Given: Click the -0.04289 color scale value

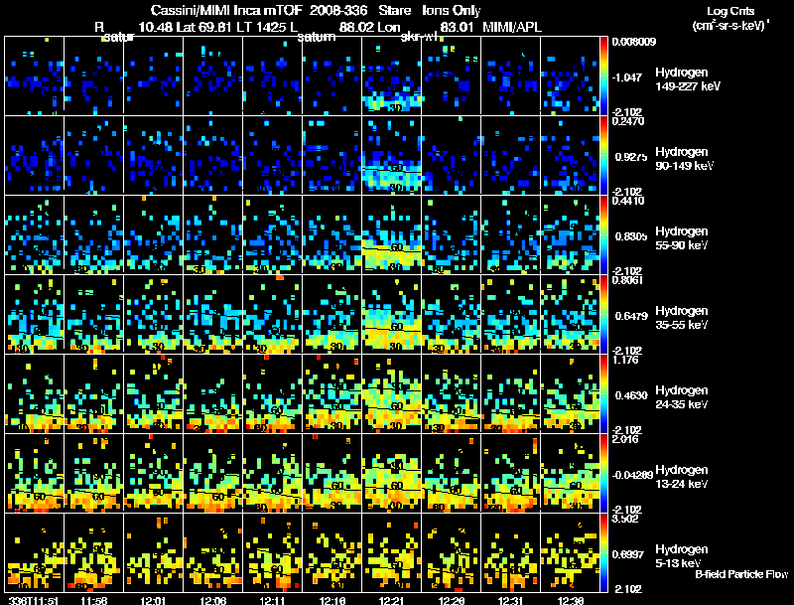Looking at the screenshot, I should 632,475.
